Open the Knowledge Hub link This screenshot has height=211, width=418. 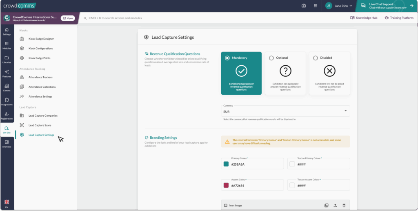point(364,18)
